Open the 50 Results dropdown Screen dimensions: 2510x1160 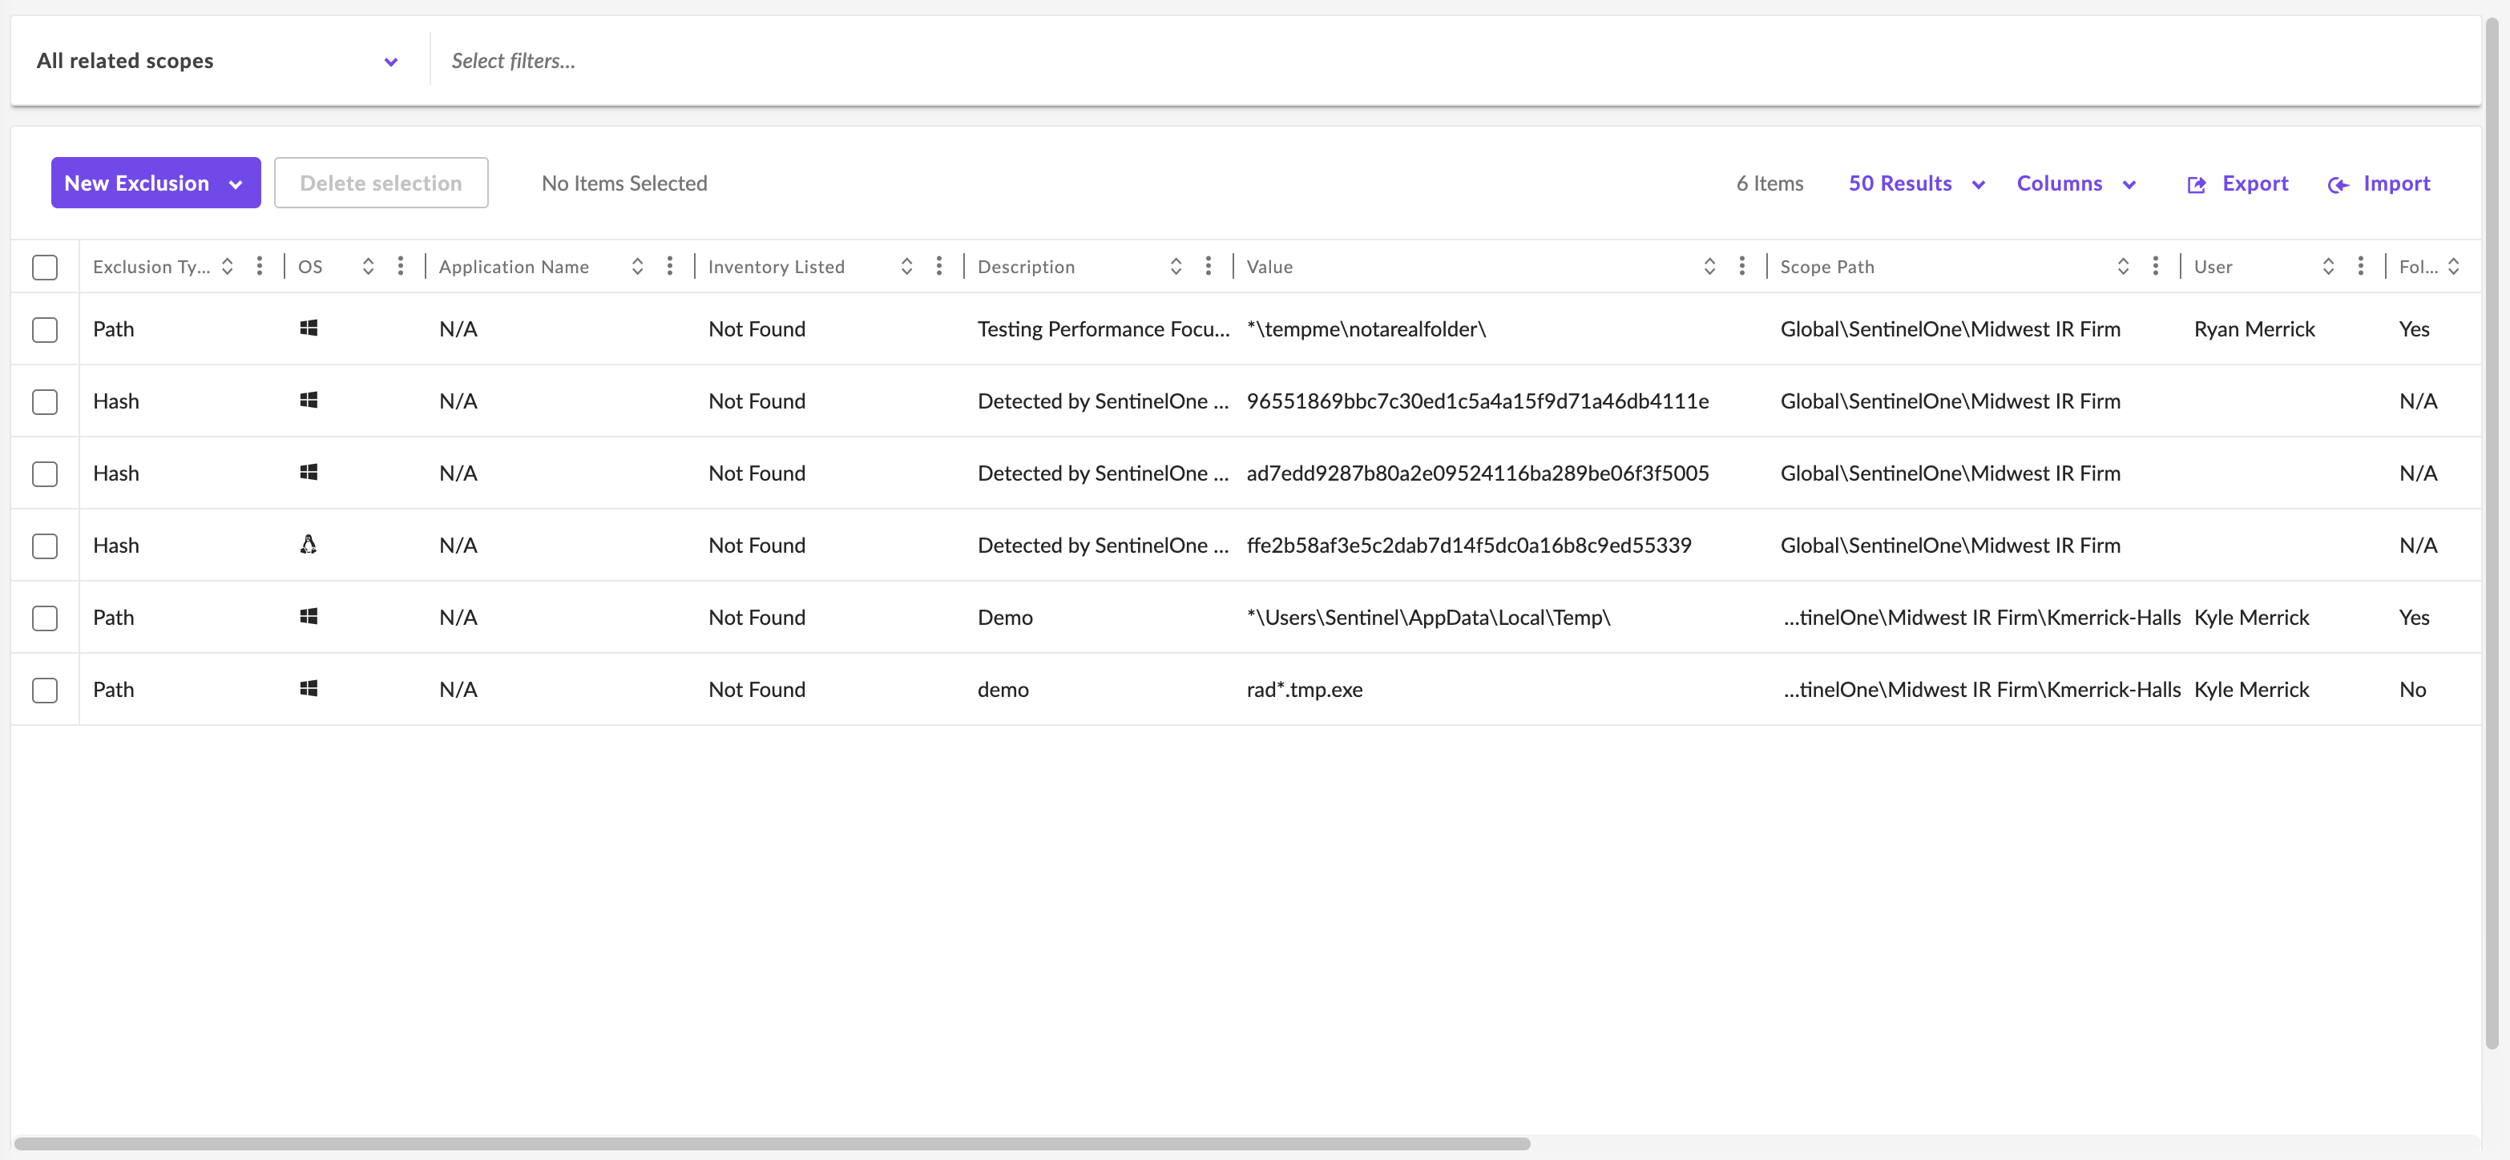pyautogui.click(x=1915, y=183)
